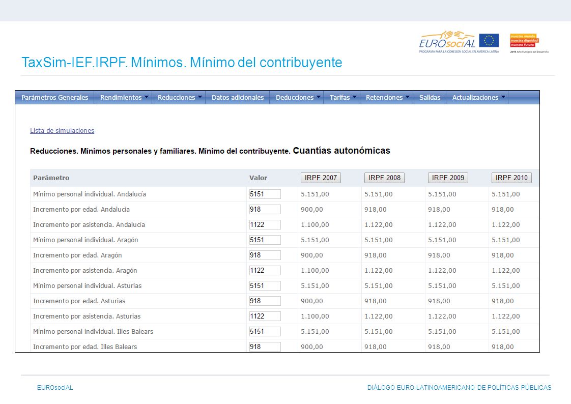Select value field for Mínimo personal individual. Aragón
The width and height of the screenshot is (571, 404).
[x=265, y=240]
